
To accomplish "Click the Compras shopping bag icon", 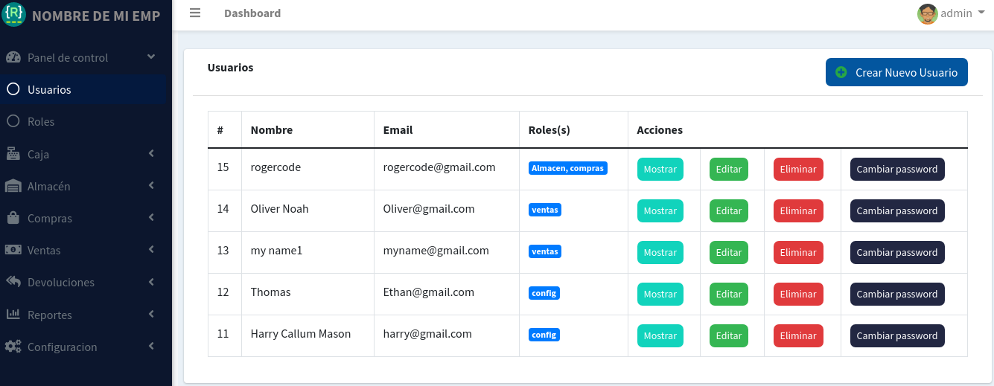I will tap(13, 218).
